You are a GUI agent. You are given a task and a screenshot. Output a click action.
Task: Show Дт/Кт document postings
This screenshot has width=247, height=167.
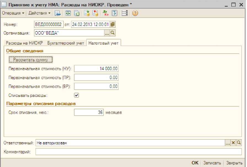click(x=106, y=13)
